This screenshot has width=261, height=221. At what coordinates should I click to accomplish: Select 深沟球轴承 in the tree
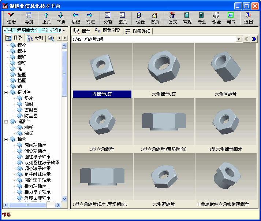tap(35, 145)
